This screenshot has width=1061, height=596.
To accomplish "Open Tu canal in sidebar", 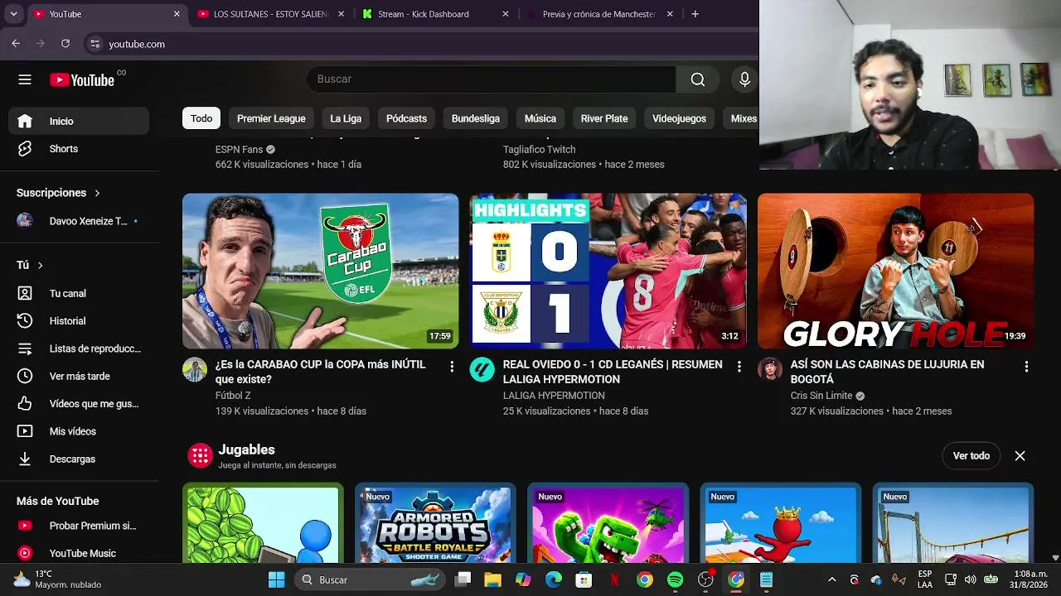I will pos(80,293).
